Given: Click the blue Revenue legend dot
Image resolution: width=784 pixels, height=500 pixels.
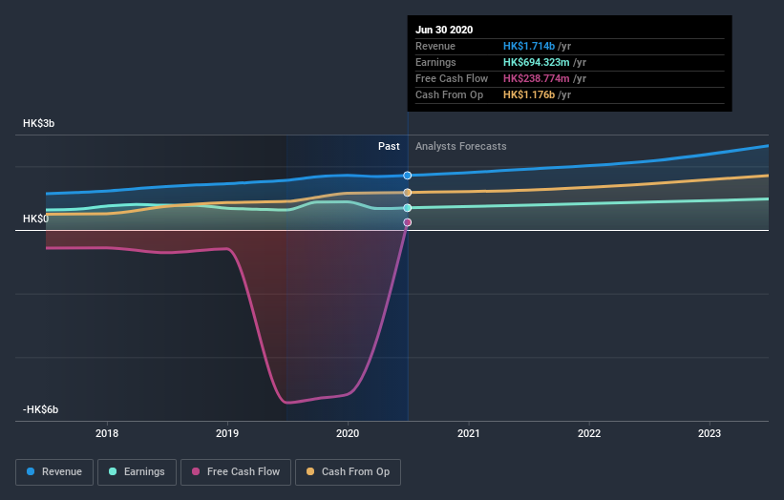Looking at the screenshot, I should coord(31,471).
